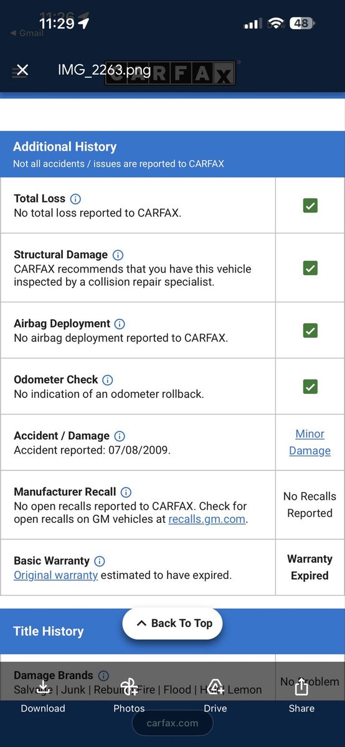Open the Share option
345x747 pixels.
click(x=301, y=695)
